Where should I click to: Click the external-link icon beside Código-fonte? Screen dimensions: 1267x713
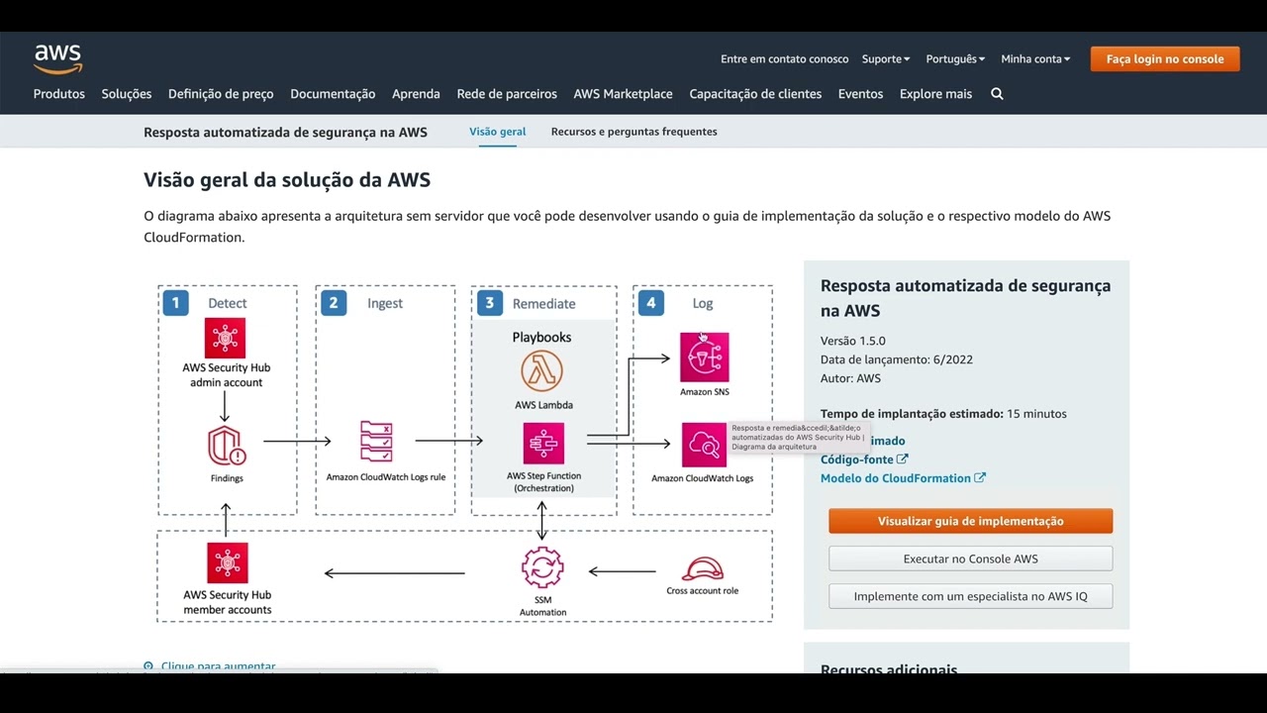pos(902,459)
